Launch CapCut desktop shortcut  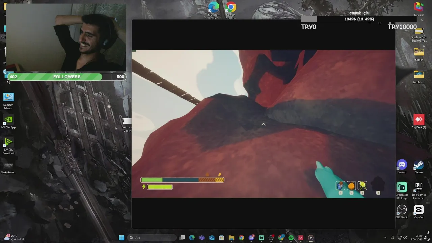coord(419,212)
